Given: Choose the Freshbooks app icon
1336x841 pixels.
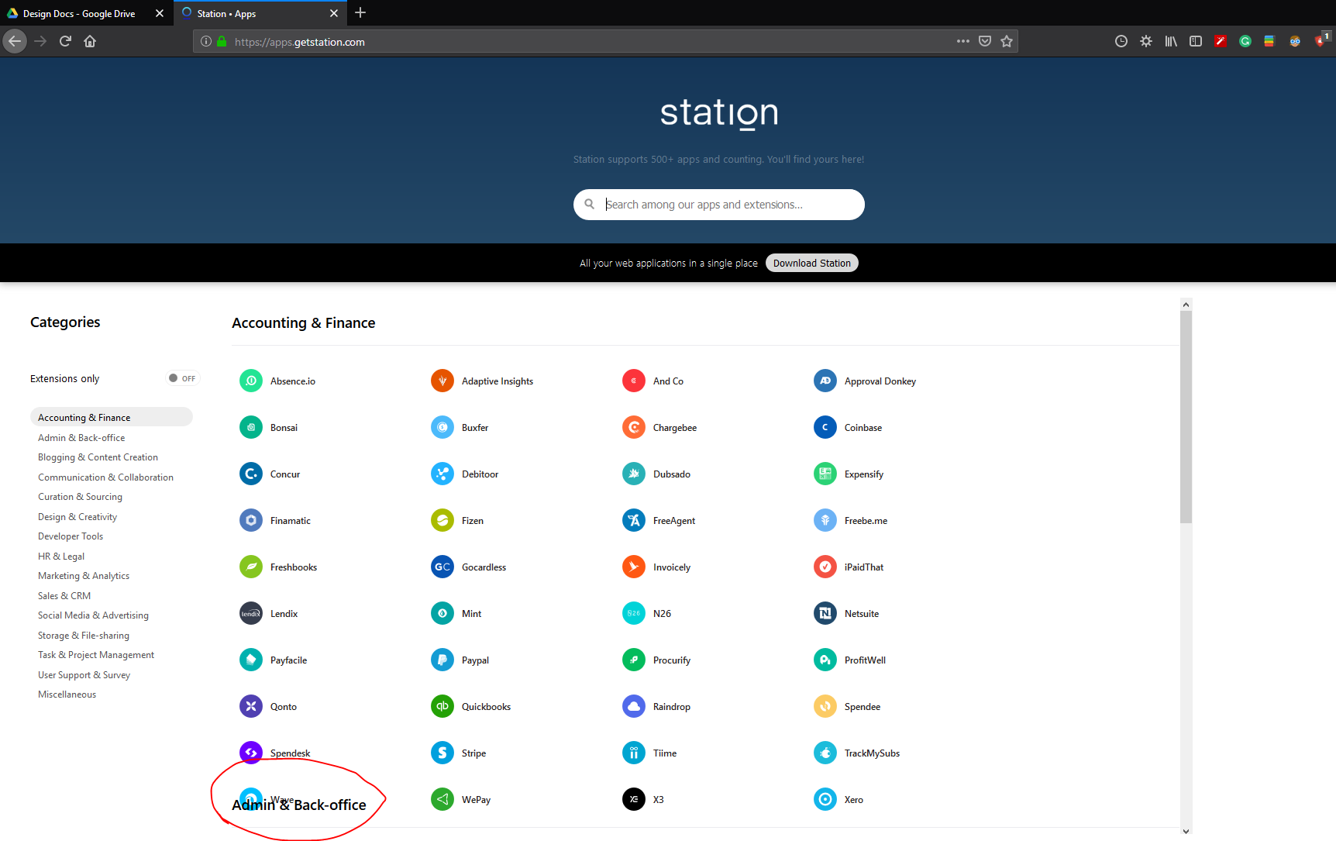Looking at the screenshot, I should click(x=251, y=567).
